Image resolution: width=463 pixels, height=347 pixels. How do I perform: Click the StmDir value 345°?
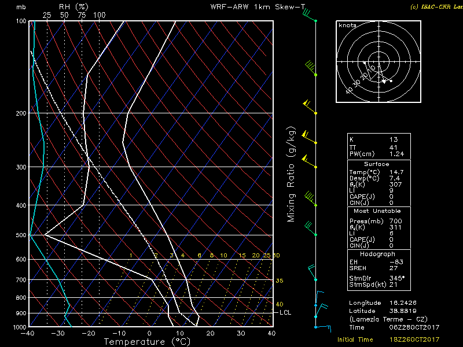click(397, 279)
